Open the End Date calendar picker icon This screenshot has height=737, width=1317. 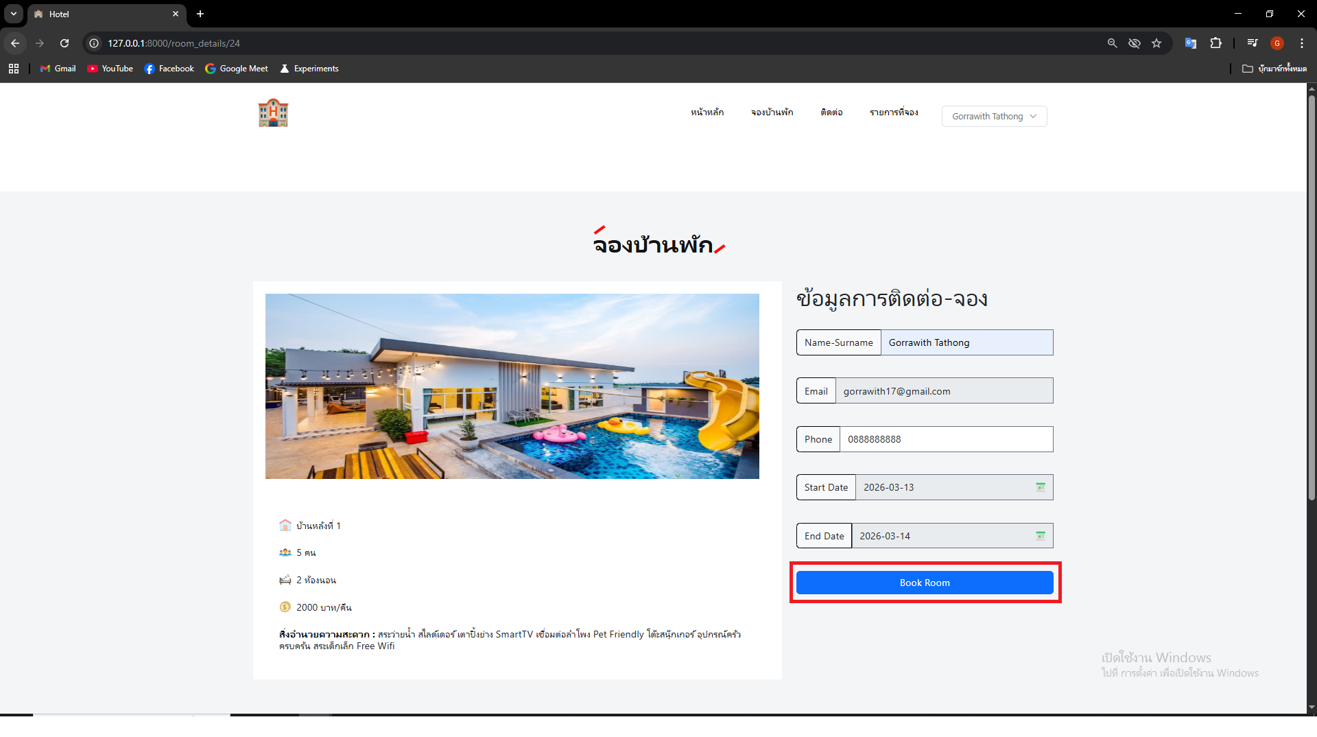pyautogui.click(x=1040, y=536)
